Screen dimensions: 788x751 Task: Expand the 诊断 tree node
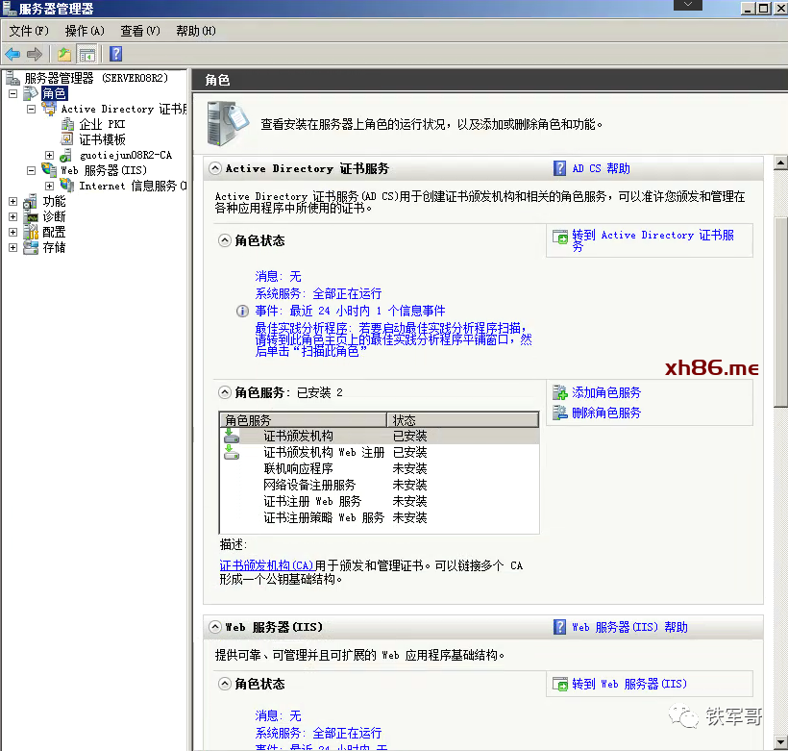pos(13,216)
